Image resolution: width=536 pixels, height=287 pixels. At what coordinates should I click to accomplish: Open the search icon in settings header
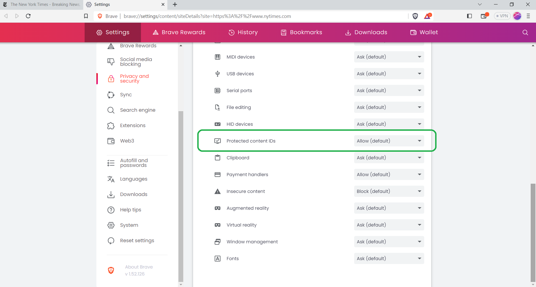point(525,32)
